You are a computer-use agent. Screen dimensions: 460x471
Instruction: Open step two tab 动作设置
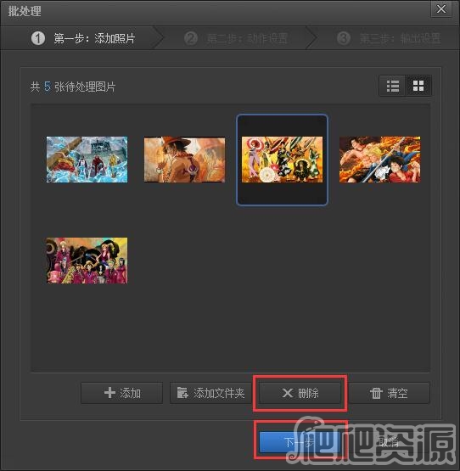[236, 38]
